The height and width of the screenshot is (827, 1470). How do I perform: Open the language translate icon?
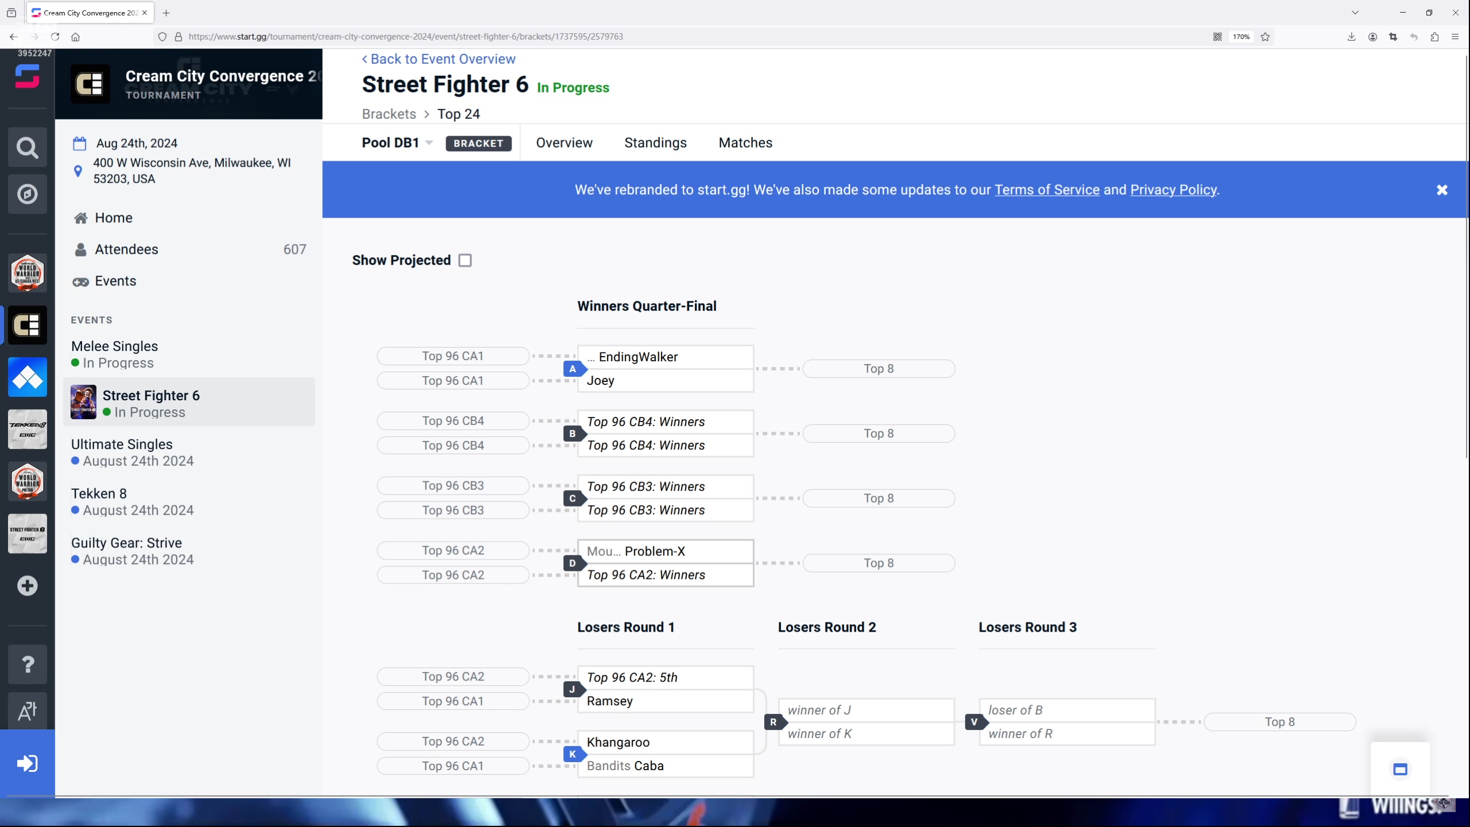click(27, 711)
